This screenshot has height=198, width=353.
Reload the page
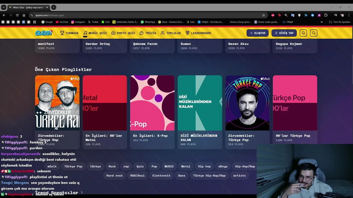click(x=17, y=15)
